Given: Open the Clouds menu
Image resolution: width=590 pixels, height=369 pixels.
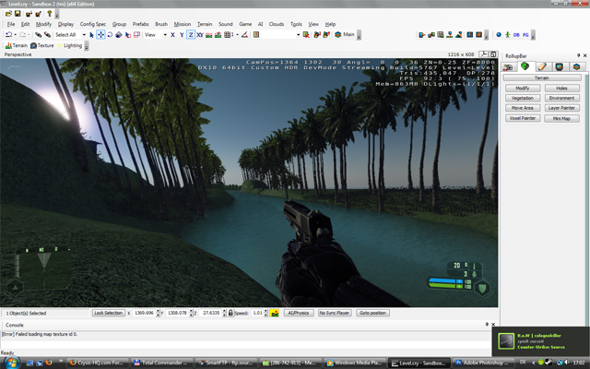Looking at the screenshot, I should pos(277,24).
